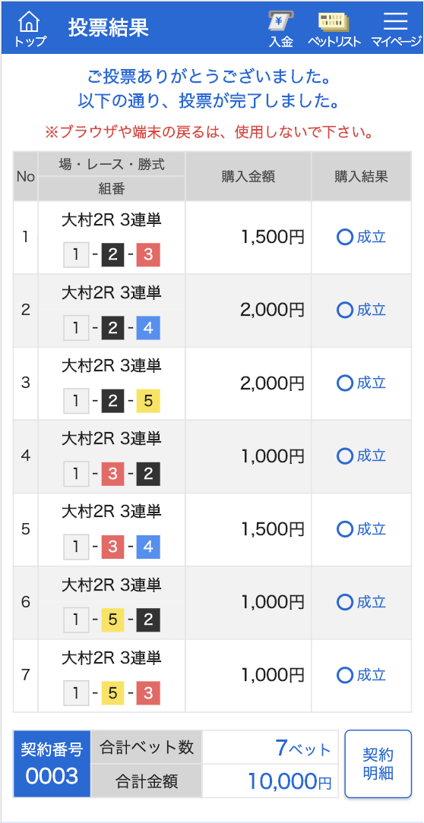
Task: Click the 7ベット total bets value
Action: [x=303, y=747]
